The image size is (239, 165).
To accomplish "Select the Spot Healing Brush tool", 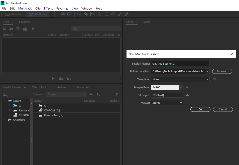I will (x=126, y=14).
